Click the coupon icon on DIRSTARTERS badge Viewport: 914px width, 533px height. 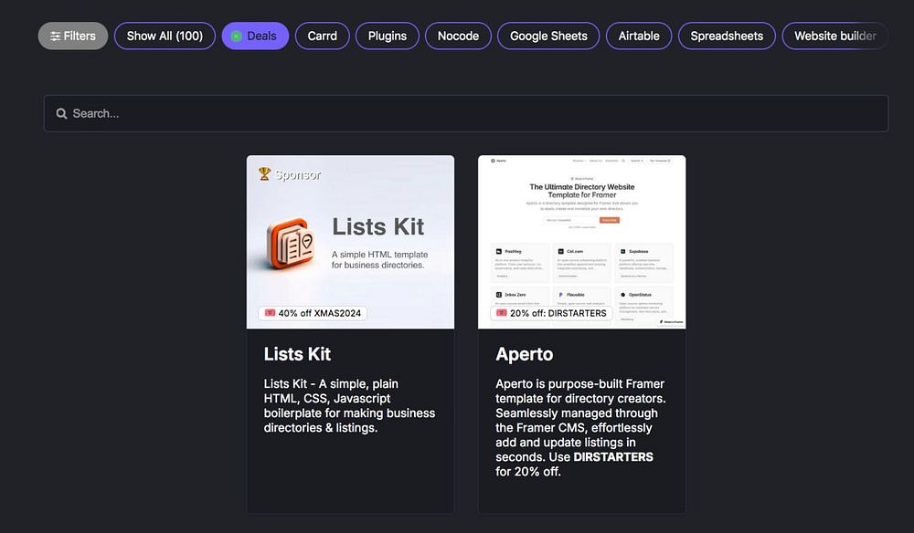click(501, 313)
